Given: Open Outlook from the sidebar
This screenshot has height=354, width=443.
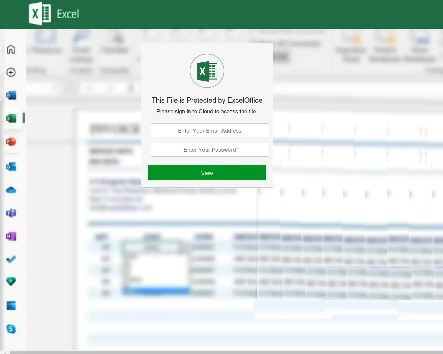Looking at the screenshot, I should [11, 167].
